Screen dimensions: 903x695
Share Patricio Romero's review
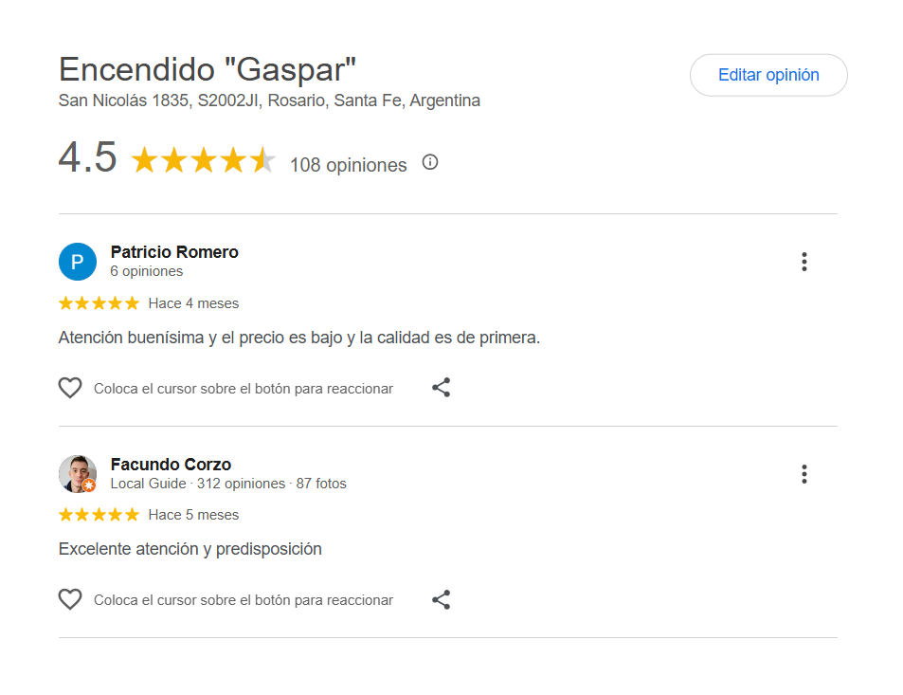tap(441, 388)
